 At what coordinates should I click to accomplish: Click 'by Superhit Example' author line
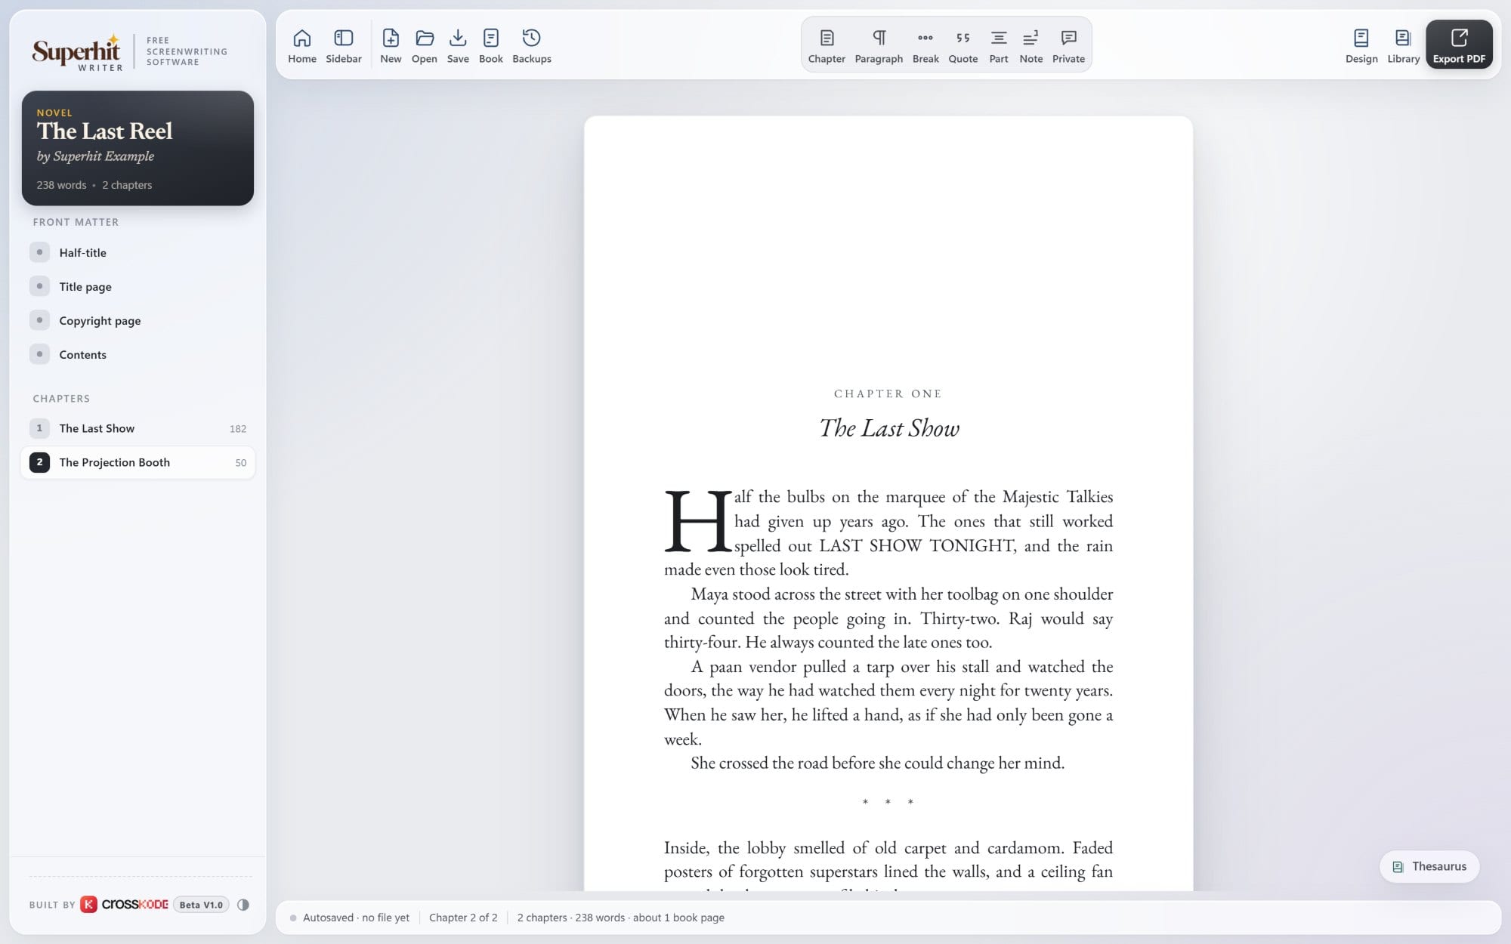95,156
